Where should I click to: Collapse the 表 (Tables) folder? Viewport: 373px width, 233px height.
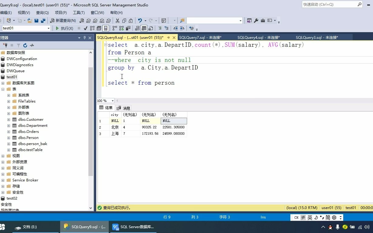[x=3, y=89]
